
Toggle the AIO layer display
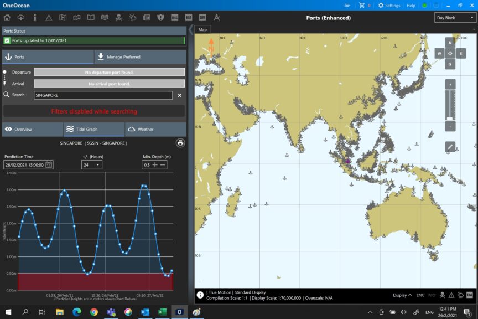click(x=432, y=295)
